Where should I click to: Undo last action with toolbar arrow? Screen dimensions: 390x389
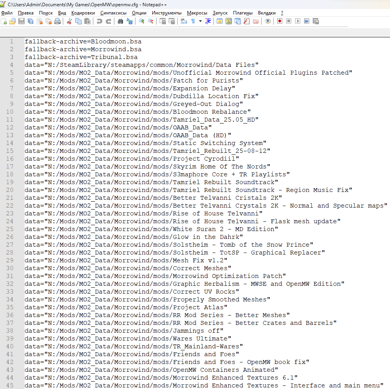tap(99, 22)
